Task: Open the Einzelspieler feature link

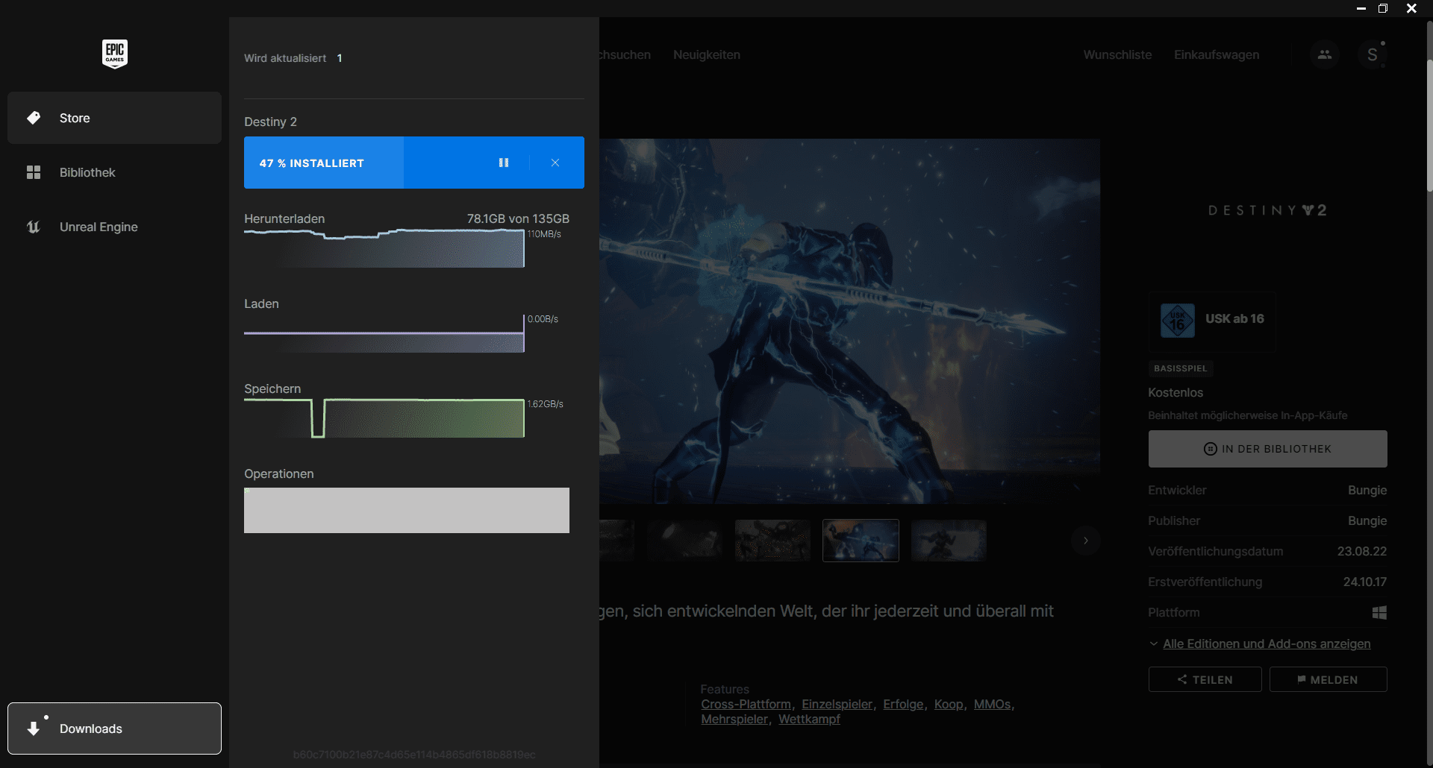Action: point(837,705)
